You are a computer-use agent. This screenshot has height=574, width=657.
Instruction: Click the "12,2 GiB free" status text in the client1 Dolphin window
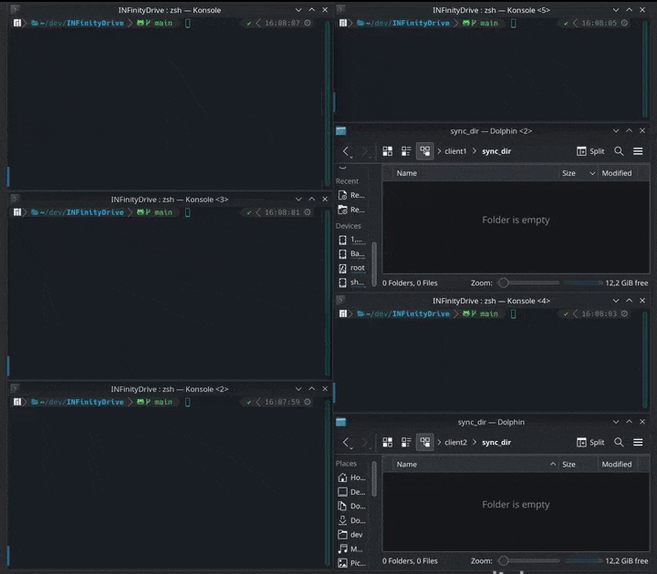pyautogui.click(x=626, y=283)
